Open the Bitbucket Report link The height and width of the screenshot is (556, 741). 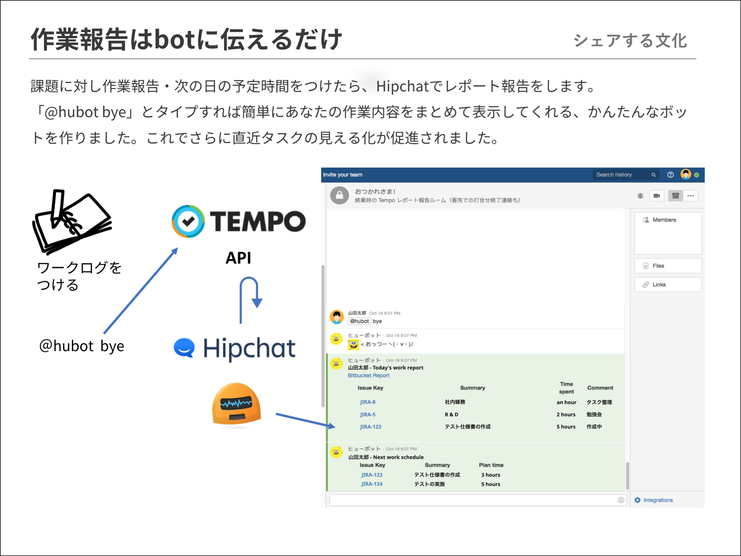(x=368, y=375)
